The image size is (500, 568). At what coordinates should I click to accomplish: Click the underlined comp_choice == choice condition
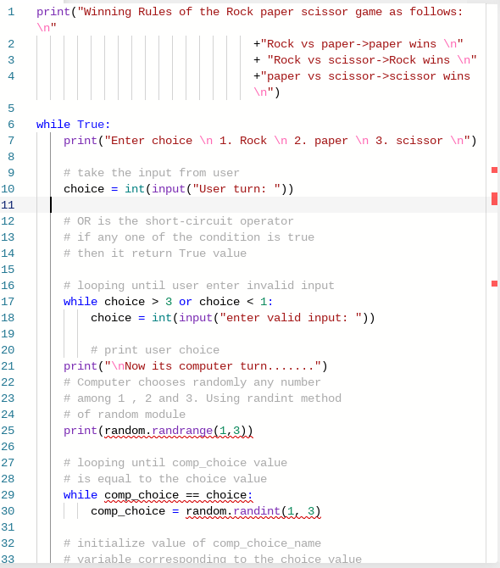pyautogui.click(x=179, y=495)
